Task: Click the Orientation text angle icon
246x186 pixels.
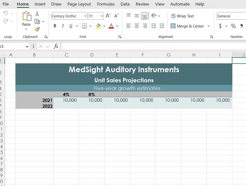Action: (x=154, y=16)
